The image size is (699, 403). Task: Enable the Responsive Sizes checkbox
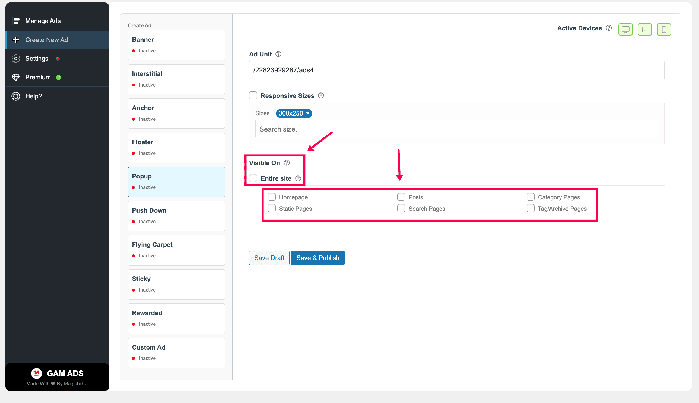pyautogui.click(x=253, y=95)
